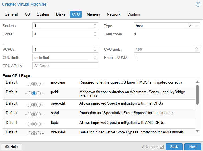Adjust the Cores spinner control
This screenshot has height=151, width=203.
coord(95,34)
